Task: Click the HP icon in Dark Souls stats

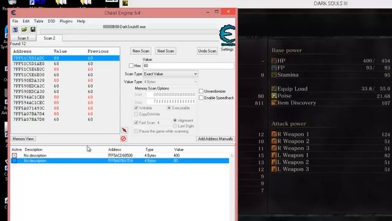Action: click(x=274, y=61)
